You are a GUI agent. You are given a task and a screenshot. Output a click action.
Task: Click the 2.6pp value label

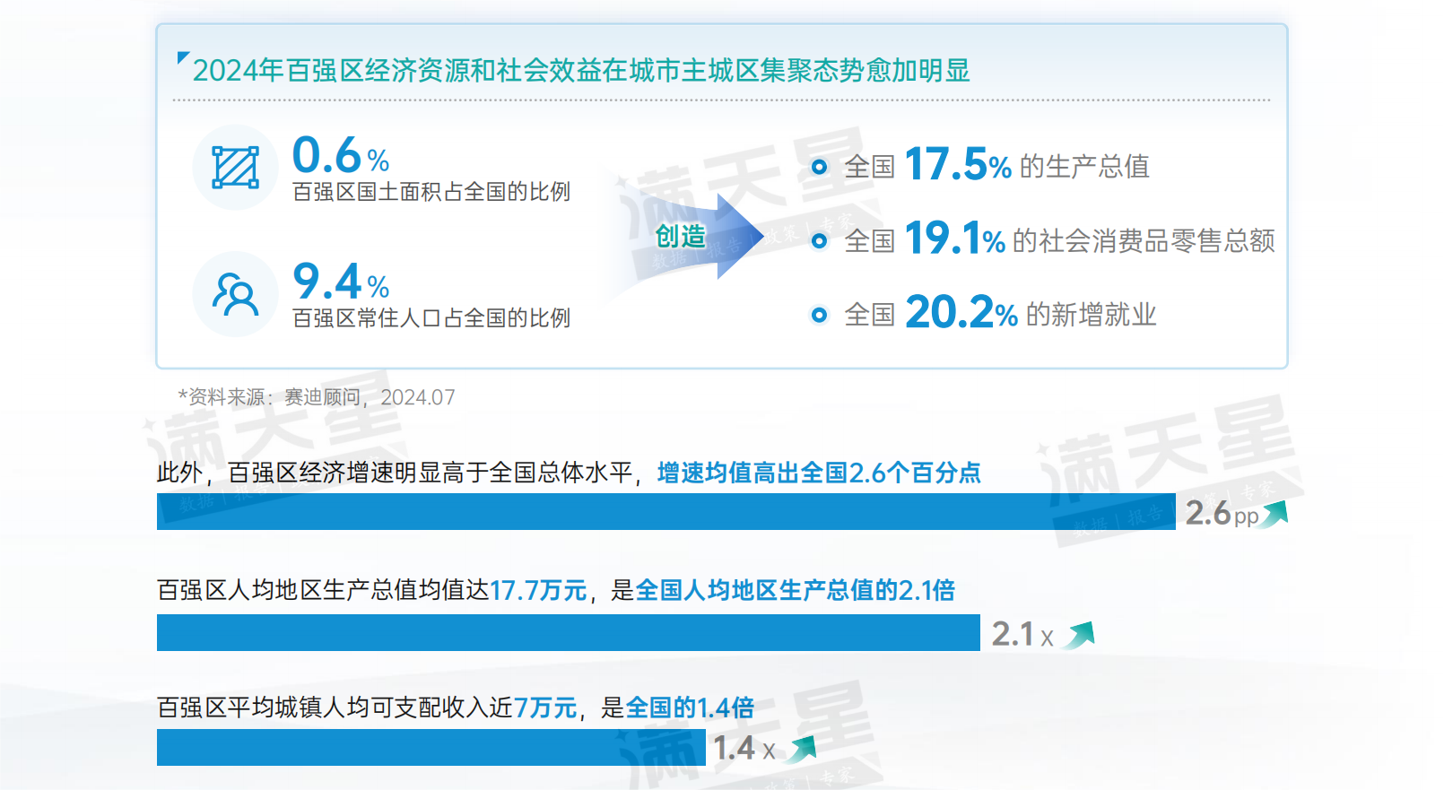click(x=1222, y=514)
